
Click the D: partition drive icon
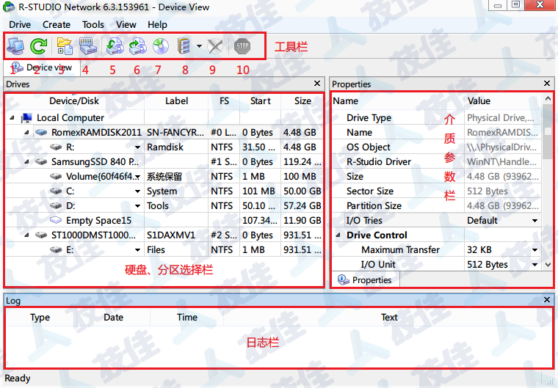tap(56, 205)
